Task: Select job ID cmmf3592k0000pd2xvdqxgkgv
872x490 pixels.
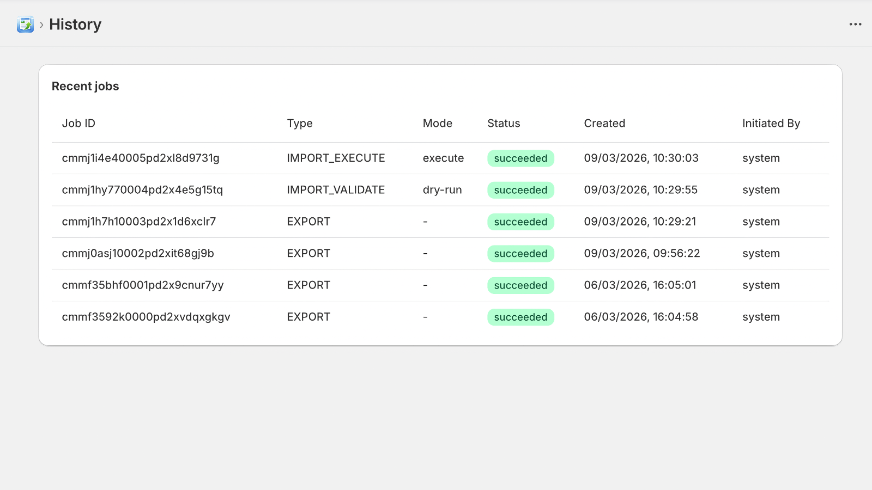Action: [146, 317]
